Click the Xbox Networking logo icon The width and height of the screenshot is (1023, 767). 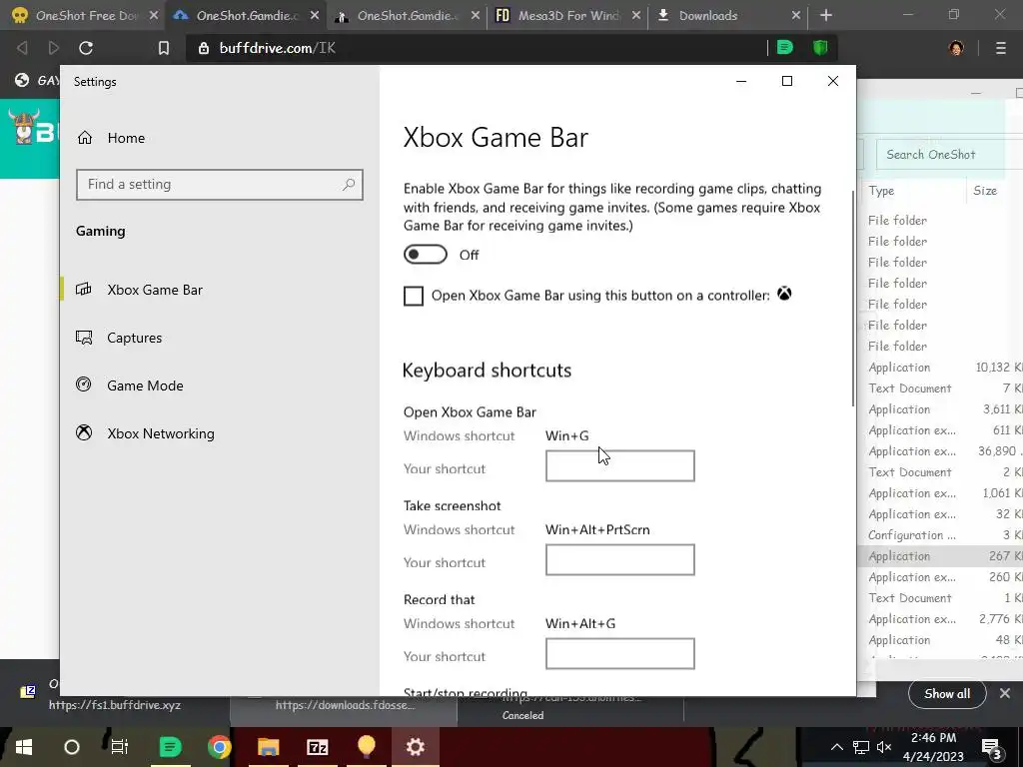pyautogui.click(x=84, y=432)
